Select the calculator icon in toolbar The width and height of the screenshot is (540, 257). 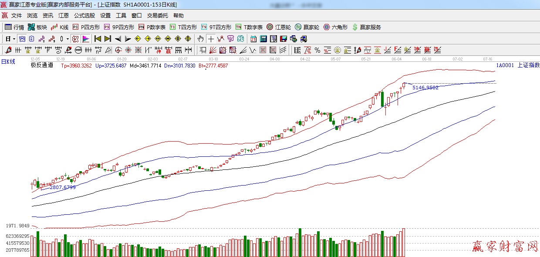pyautogui.click(x=263, y=39)
